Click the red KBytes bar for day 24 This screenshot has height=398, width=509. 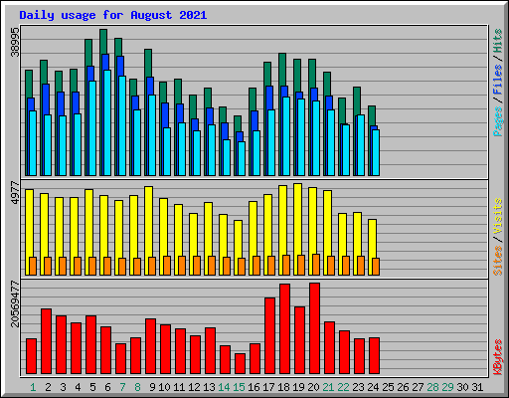tap(374, 355)
